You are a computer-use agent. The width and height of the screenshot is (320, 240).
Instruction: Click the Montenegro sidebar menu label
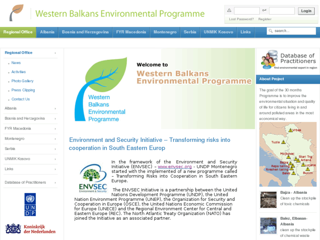coord(15,139)
